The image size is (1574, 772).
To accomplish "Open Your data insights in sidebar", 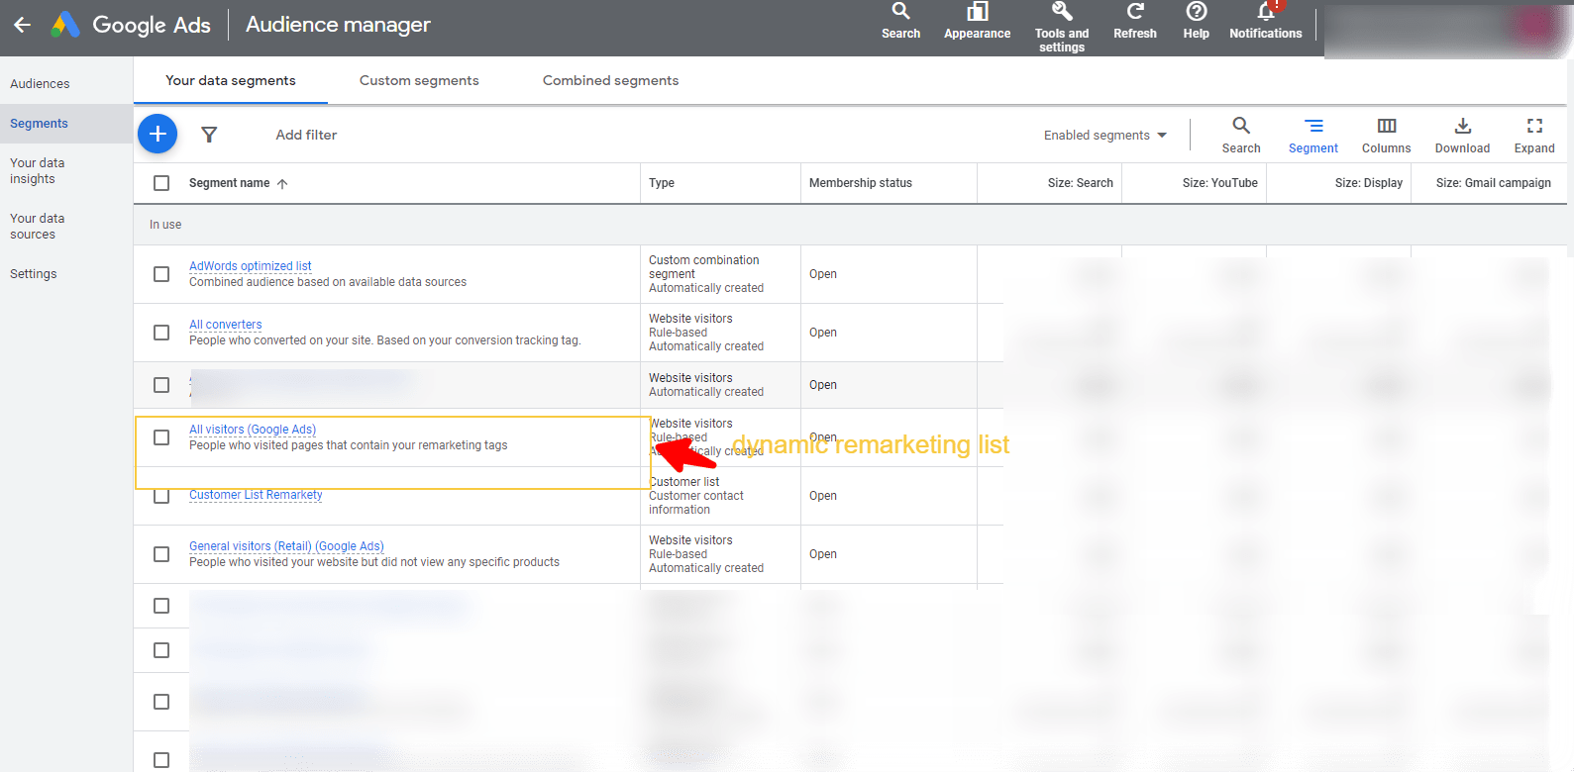I will 38,171.
